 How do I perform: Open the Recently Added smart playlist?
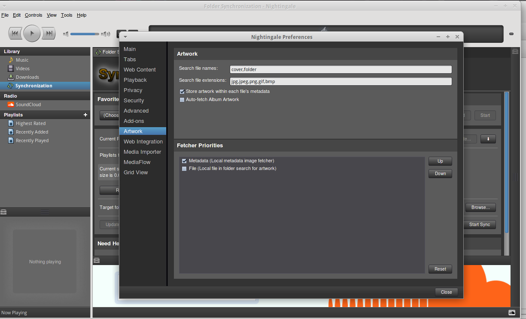[32, 132]
